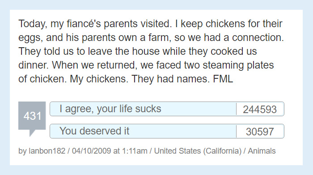Click "steaming plates" in the story text

click(238, 65)
